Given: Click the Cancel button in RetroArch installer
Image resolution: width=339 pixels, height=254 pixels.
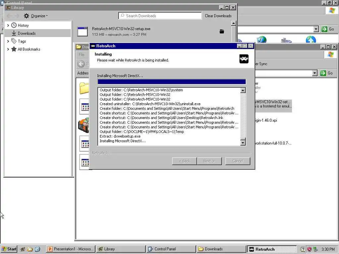Looking at the screenshot, I should pyautogui.click(x=238, y=161).
